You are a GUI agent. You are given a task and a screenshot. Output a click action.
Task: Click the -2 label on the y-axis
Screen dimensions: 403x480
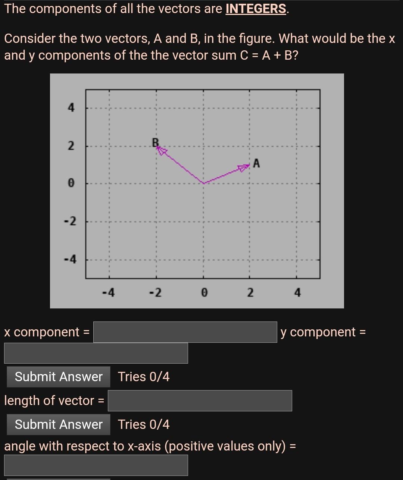[x=70, y=220]
